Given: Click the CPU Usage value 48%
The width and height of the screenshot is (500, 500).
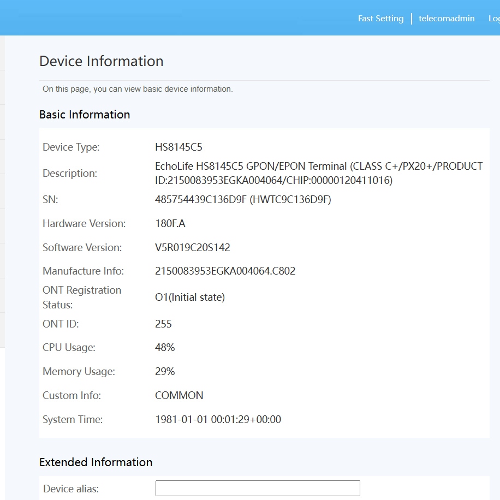Looking at the screenshot, I should [x=165, y=348].
